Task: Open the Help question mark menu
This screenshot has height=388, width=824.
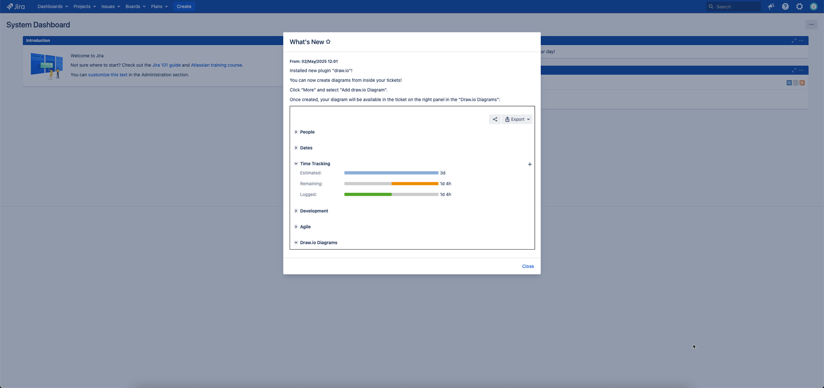Action: coord(785,6)
